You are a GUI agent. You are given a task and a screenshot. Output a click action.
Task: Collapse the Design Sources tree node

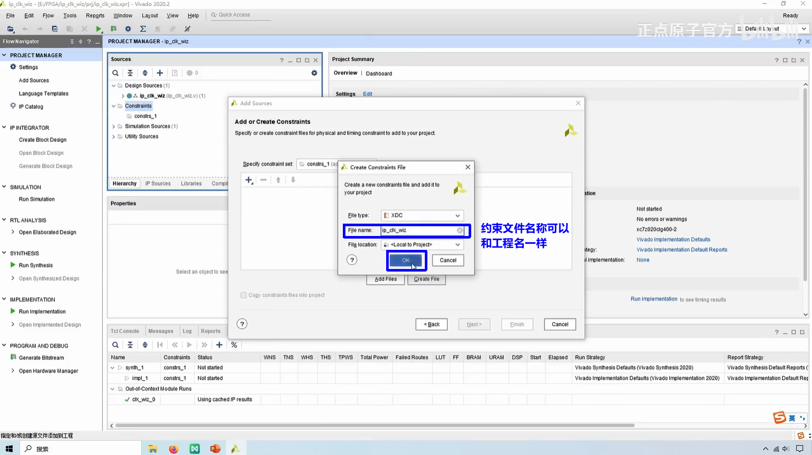pyautogui.click(x=114, y=86)
